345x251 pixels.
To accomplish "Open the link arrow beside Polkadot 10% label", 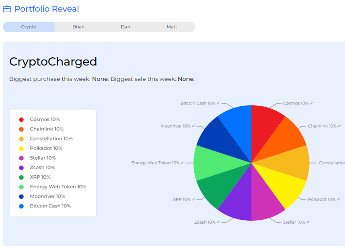I will [338, 199].
